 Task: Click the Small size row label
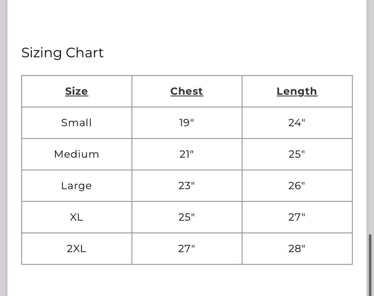(77, 123)
